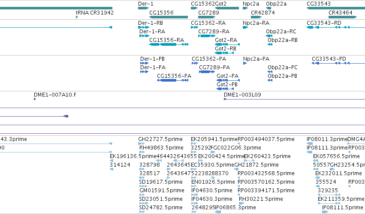Click the SD19617.5prime EST label
The image size is (365, 214).
pos(161,182)
